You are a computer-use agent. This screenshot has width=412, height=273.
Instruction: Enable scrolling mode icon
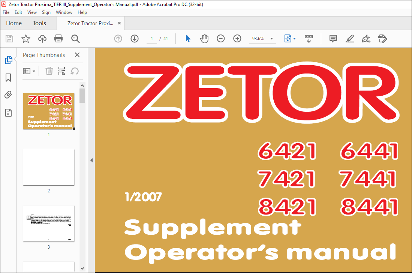tap(309, 39)
